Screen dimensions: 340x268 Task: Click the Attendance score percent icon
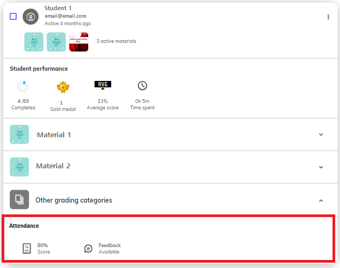coord(27,249)
